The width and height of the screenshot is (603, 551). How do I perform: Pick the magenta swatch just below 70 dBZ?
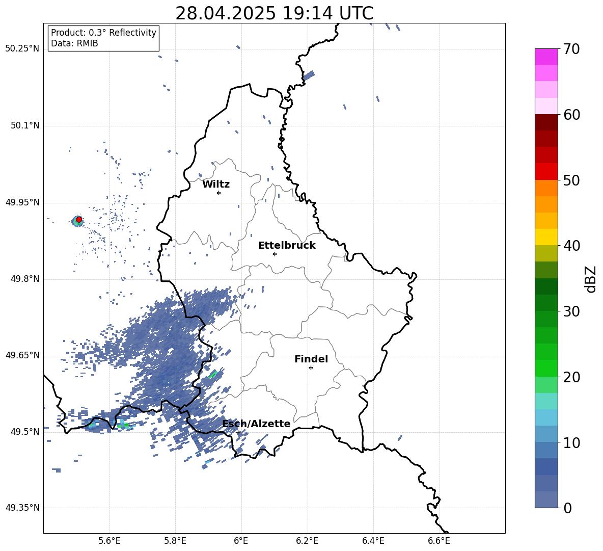[x=546, y=57]
